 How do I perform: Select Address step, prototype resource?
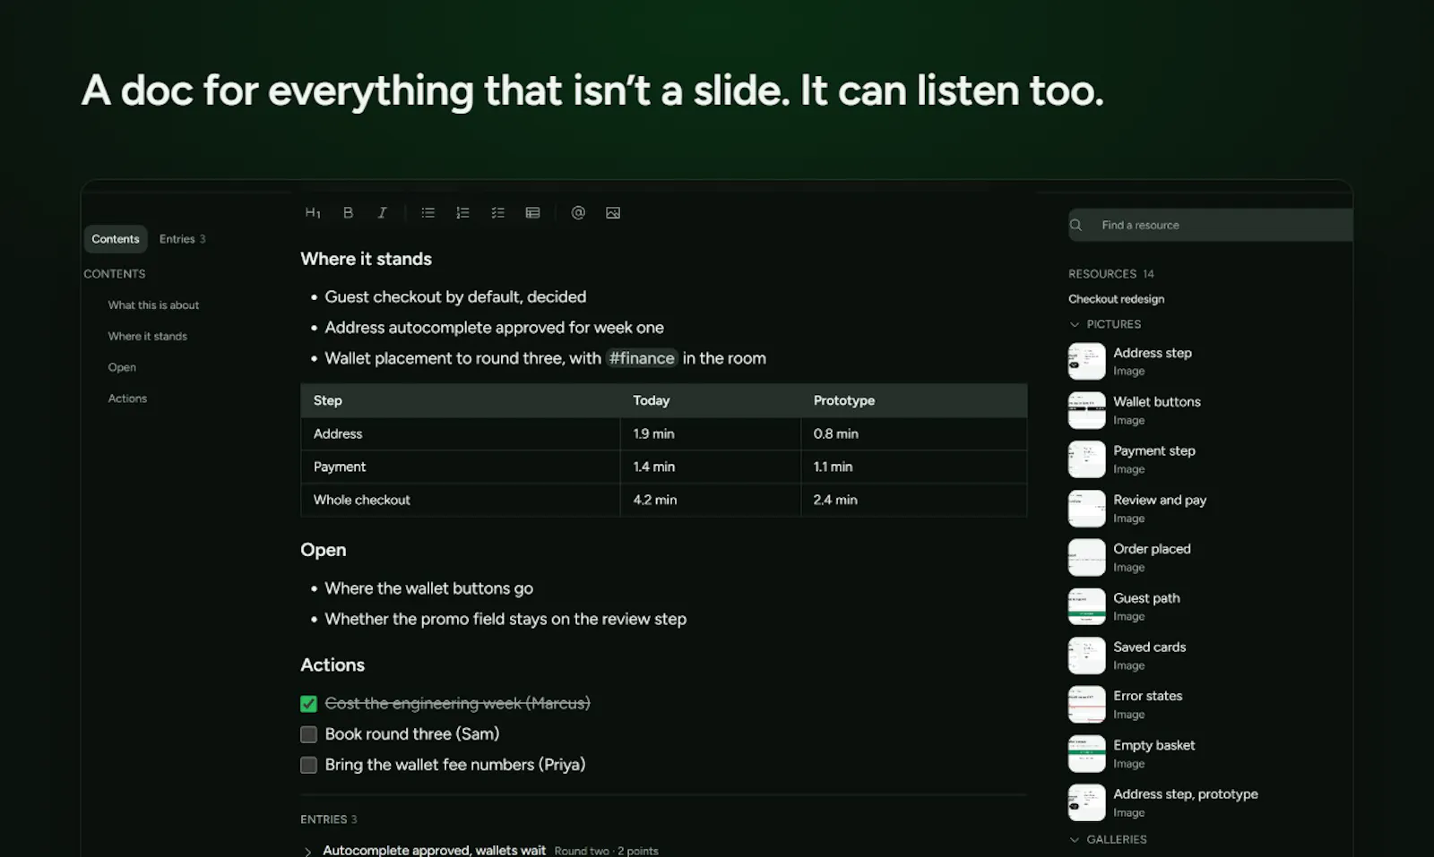click(1165, 803)
